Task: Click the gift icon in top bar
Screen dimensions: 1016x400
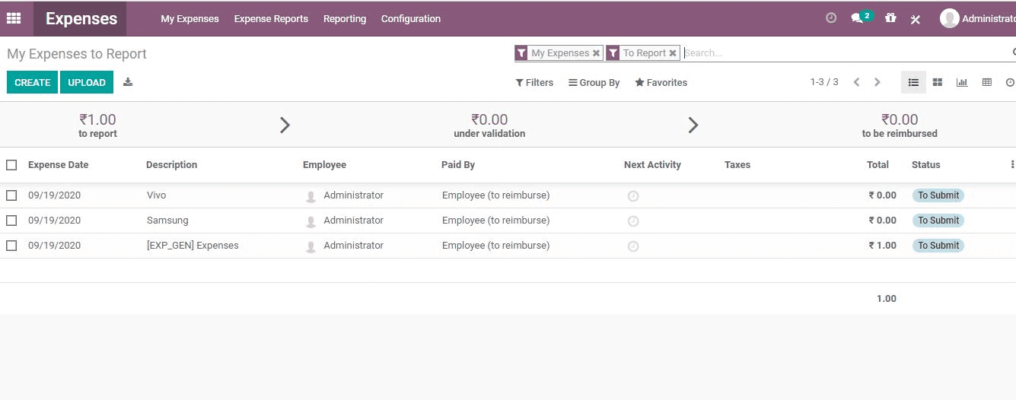Action: tap(890, 17)
